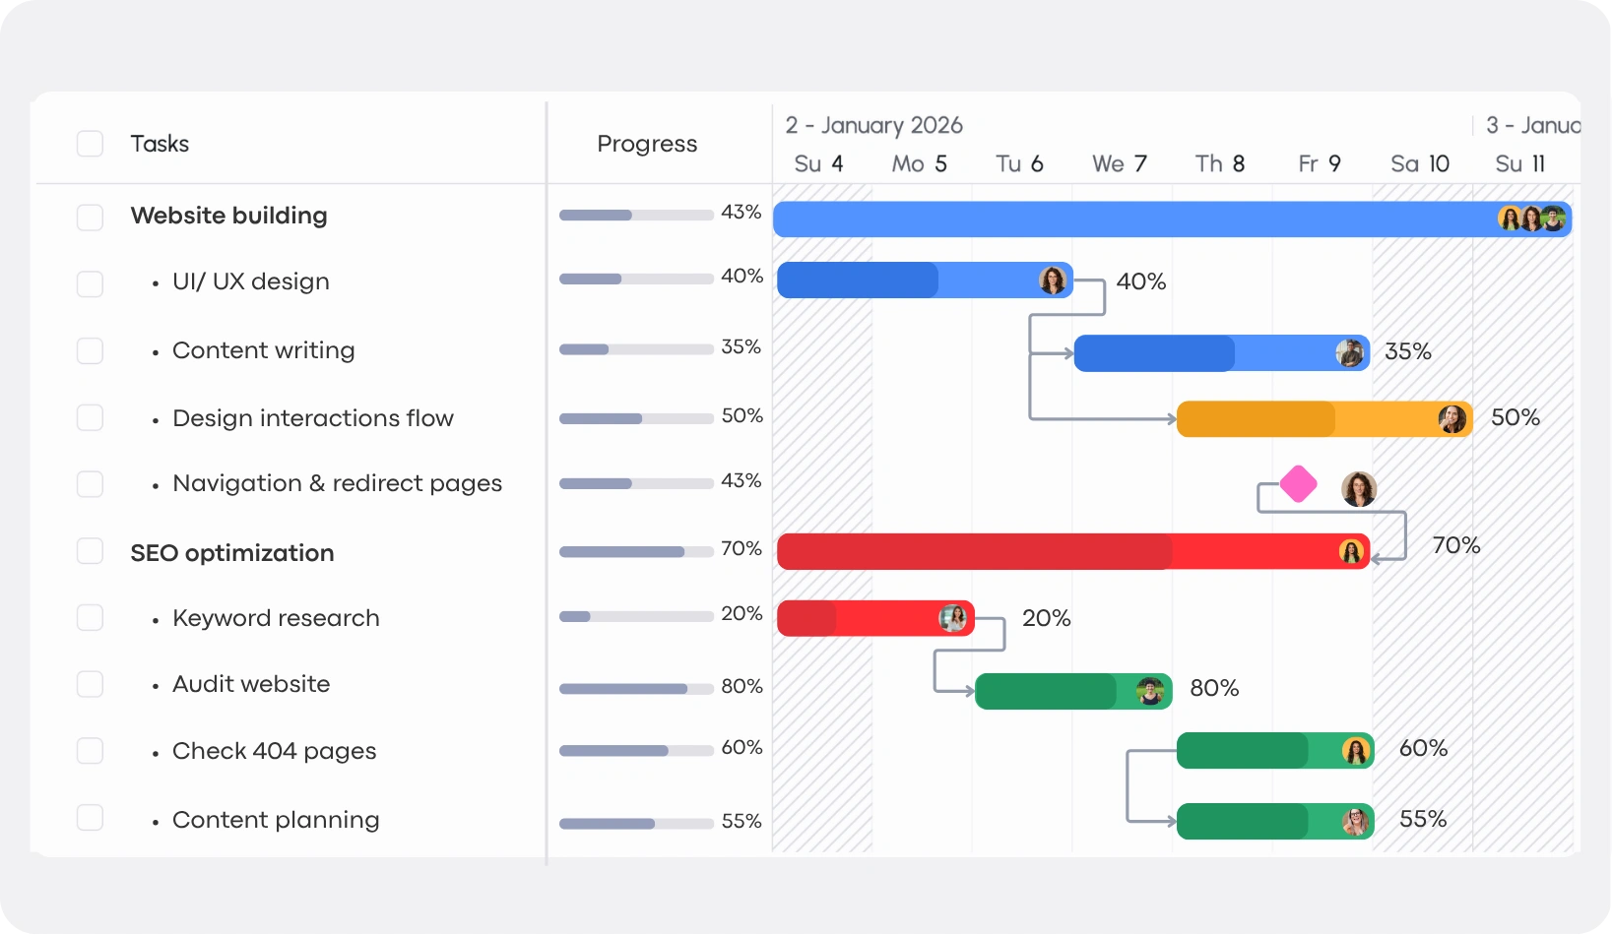
Task: Select the SEO optimization red Gantt bar
Action: (1073, 552)
